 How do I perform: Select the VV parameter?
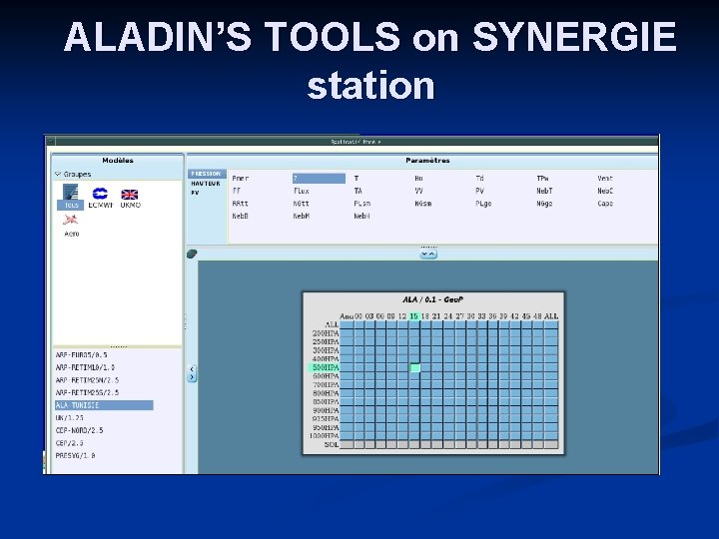click(x=418, y=191)
